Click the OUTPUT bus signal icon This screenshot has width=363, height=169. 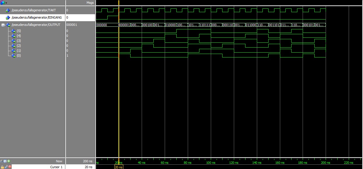[8, 25]
